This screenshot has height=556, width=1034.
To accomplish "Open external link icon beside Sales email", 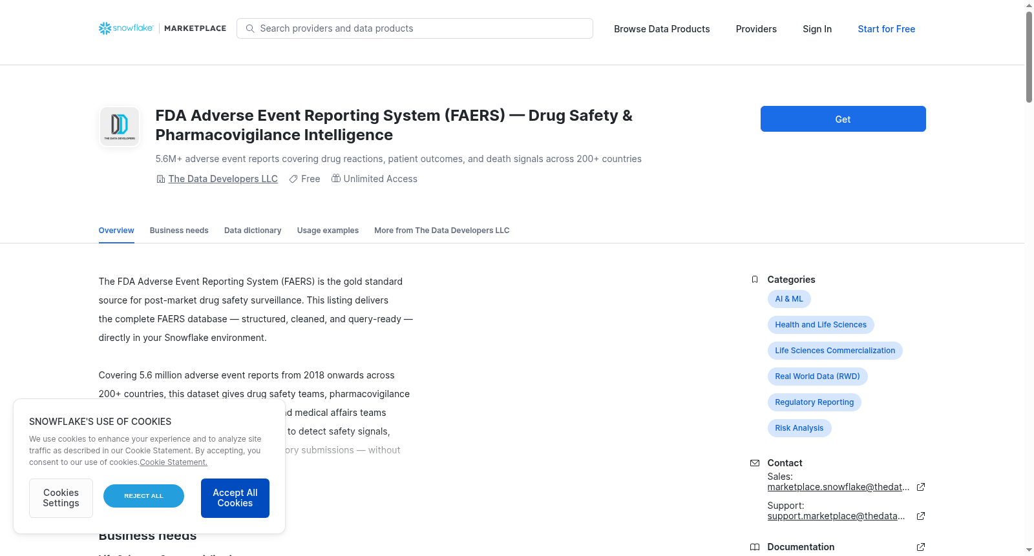I will [921, 487].
